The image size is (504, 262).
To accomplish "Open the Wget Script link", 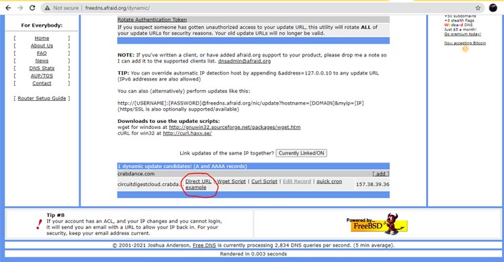I will click(231, 181).
